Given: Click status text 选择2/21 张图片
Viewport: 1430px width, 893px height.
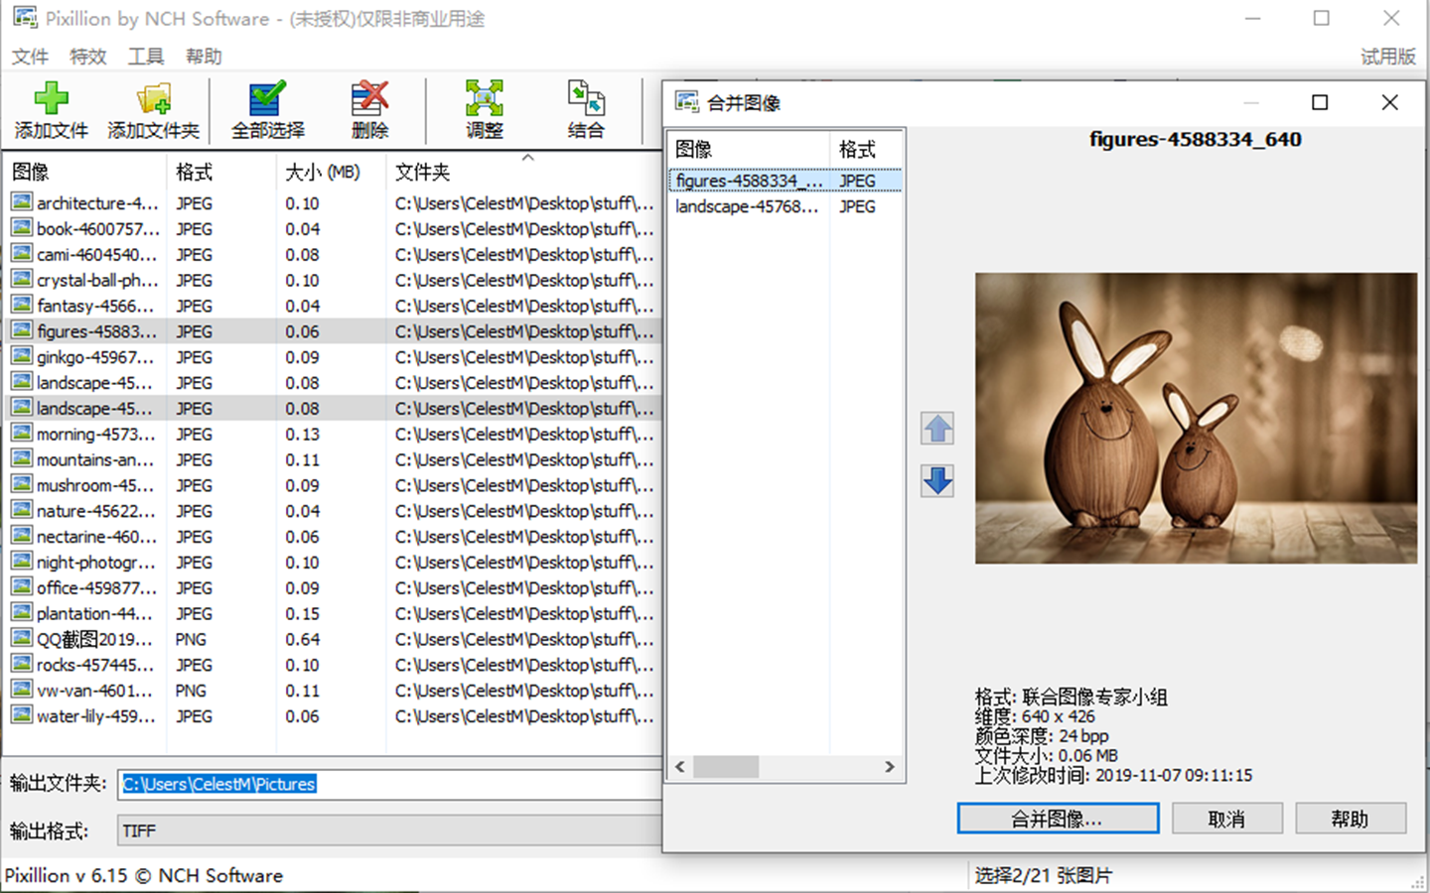Looking at the screenshot, I should point(1044,875).
